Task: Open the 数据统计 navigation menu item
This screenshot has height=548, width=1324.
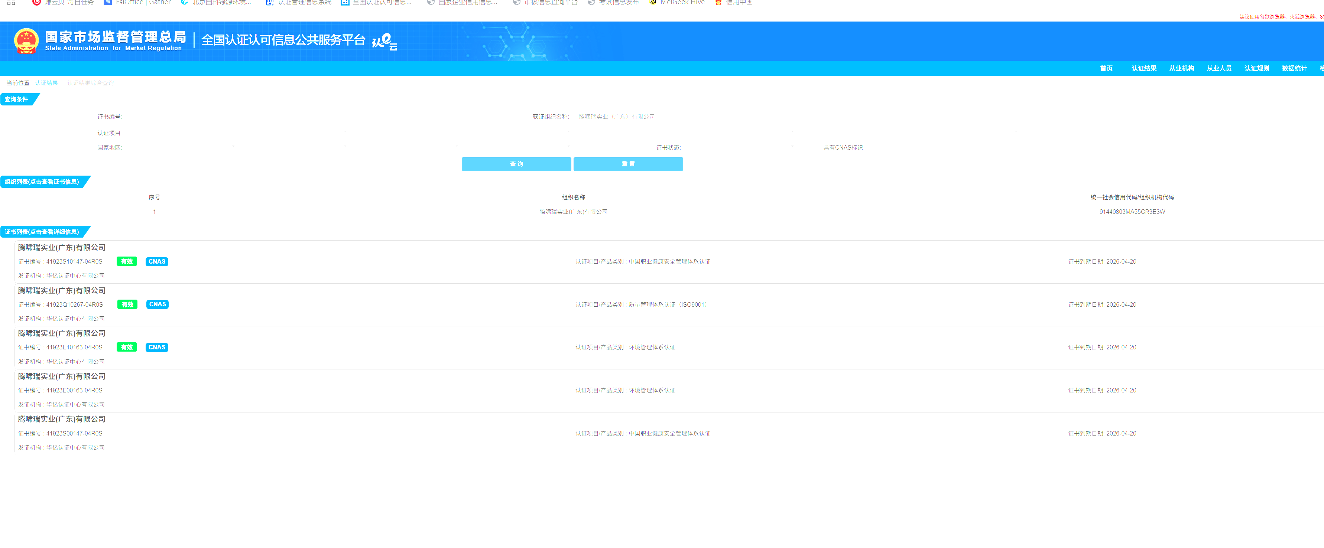Action: [1294, 69]
